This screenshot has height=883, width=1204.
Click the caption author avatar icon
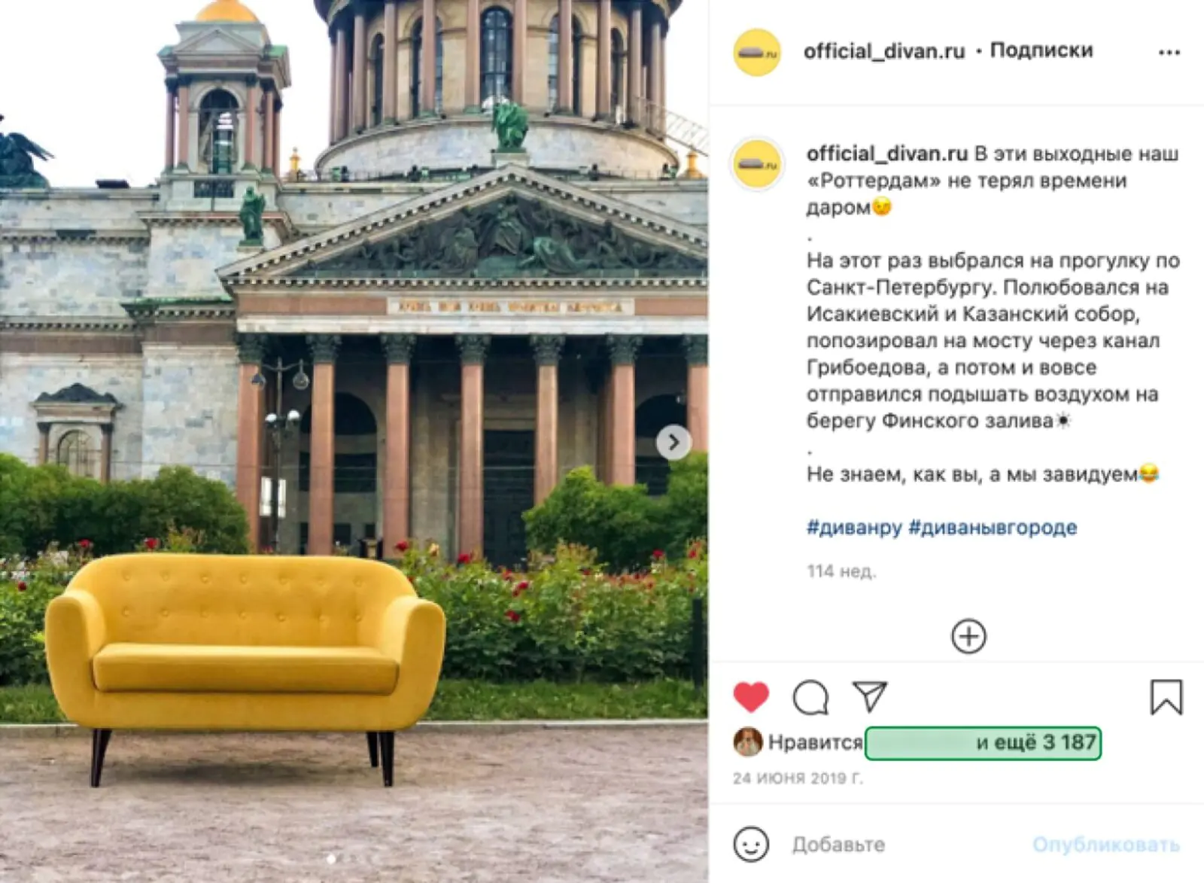[x=757, y=163]
